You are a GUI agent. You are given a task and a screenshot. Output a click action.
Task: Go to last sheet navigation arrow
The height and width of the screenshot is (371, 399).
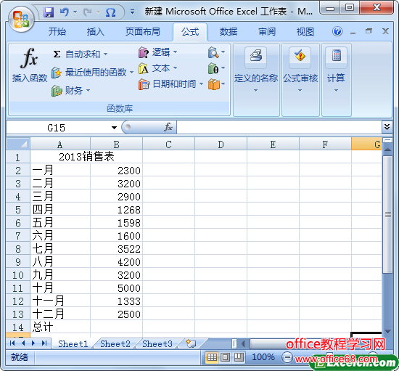44,343
